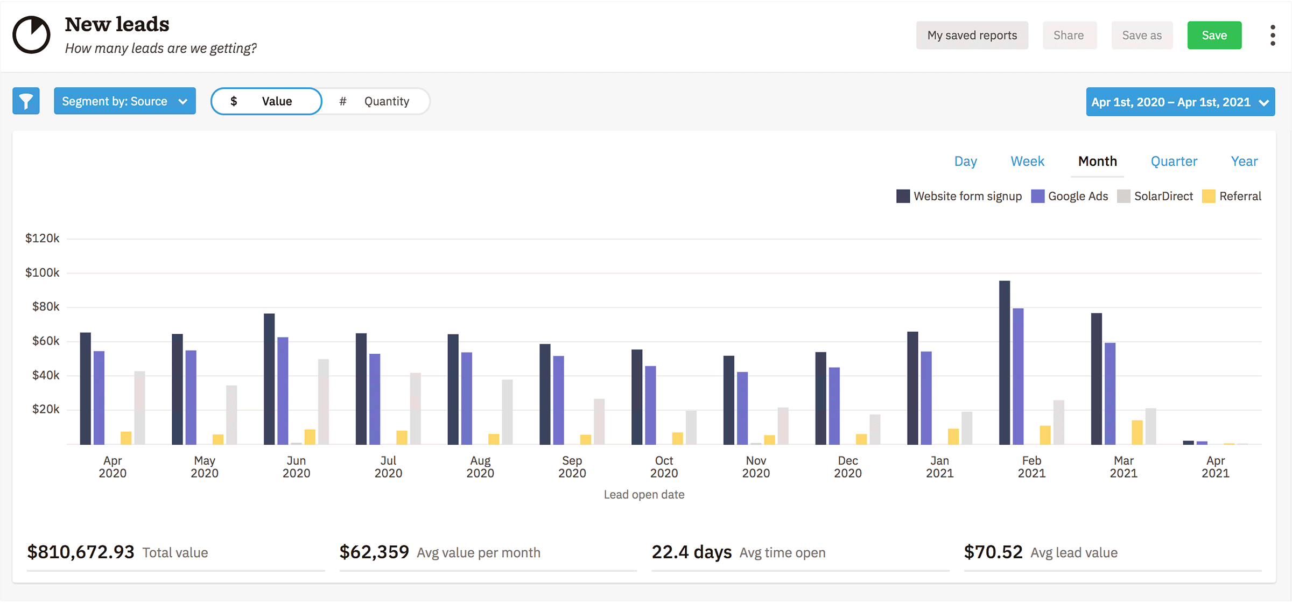Open the three-dot more options menu
This screenshot has width=1292, height=603.
coord(1273,36)
